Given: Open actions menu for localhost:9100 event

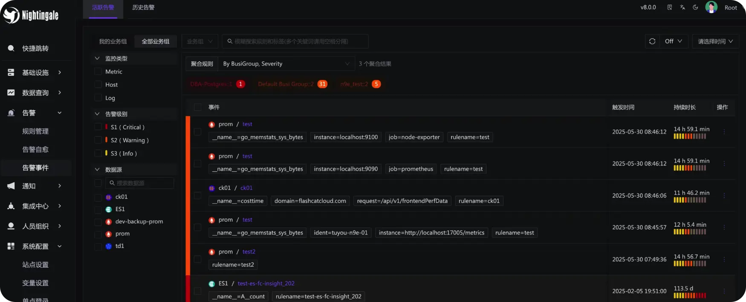Looking at the screenshot, I should coord(724,132).
